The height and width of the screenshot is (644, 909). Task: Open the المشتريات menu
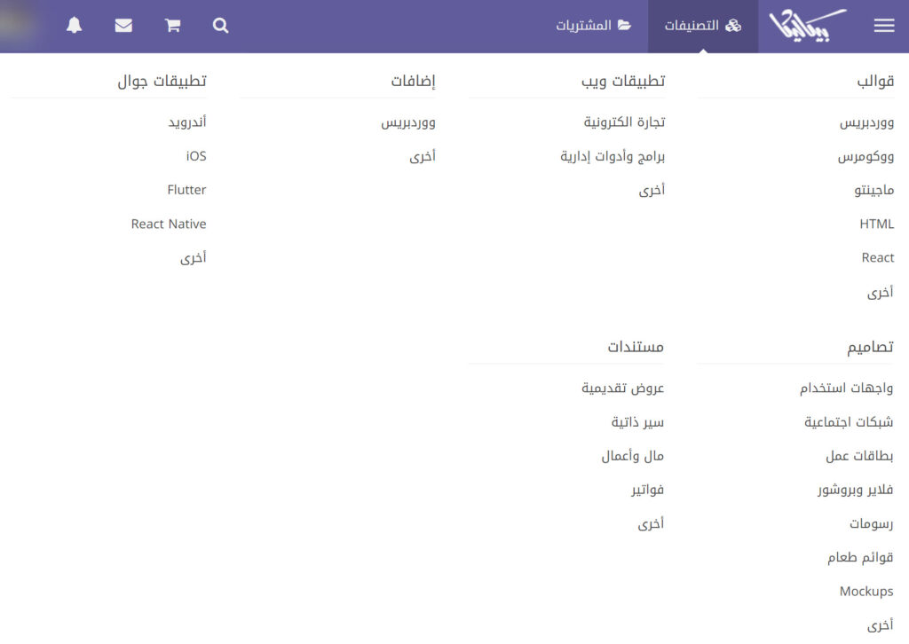click(593, 25)
